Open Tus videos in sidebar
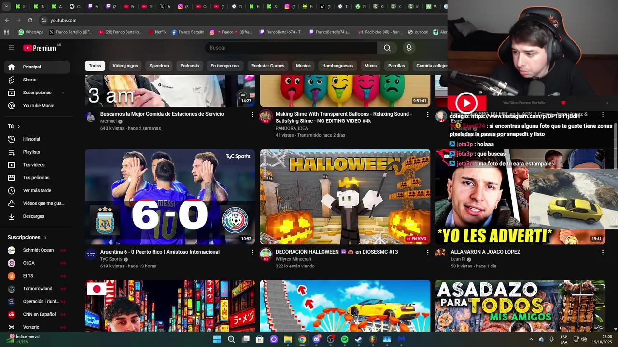 37,165
